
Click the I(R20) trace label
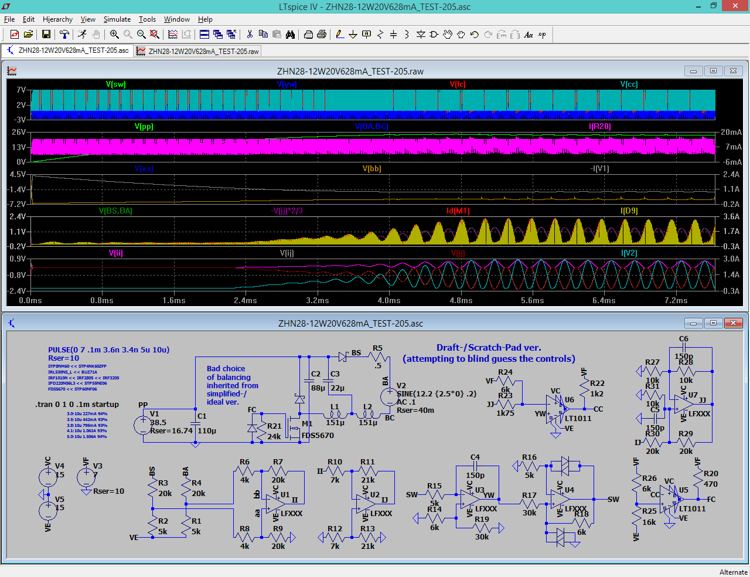point(600,127)
